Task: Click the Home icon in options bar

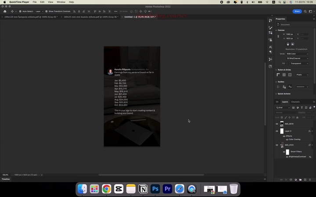Action: coord(5,11)
